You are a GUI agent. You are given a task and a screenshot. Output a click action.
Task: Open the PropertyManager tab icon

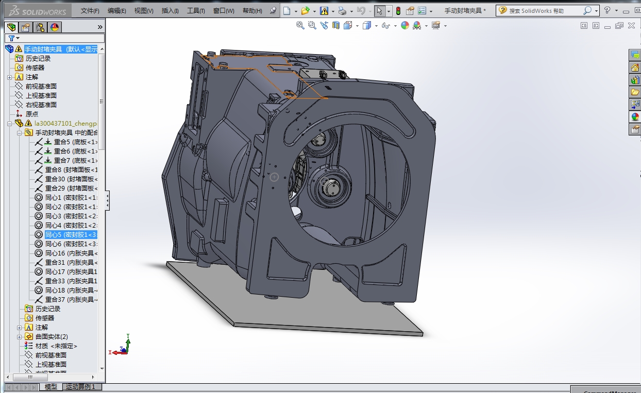coord(26,27)
